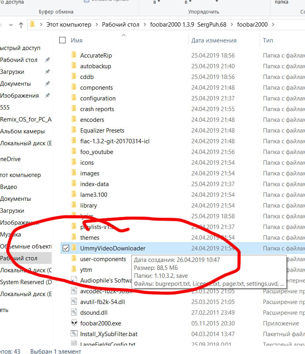The width and height of the screenshot is (305, 354).
Task: Click the lame3.100 folder icon
Action: [74, 194]
